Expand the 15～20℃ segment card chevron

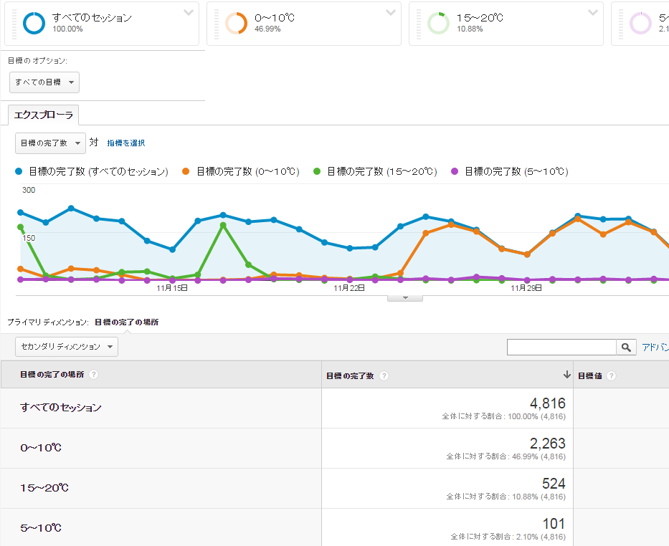click(593, 12)
